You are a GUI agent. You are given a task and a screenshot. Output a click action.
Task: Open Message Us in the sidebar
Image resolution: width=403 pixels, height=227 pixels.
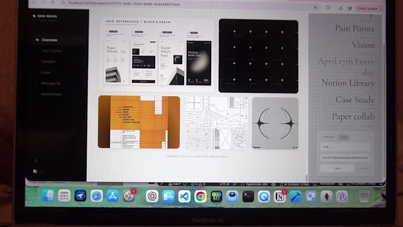(51, 83)
